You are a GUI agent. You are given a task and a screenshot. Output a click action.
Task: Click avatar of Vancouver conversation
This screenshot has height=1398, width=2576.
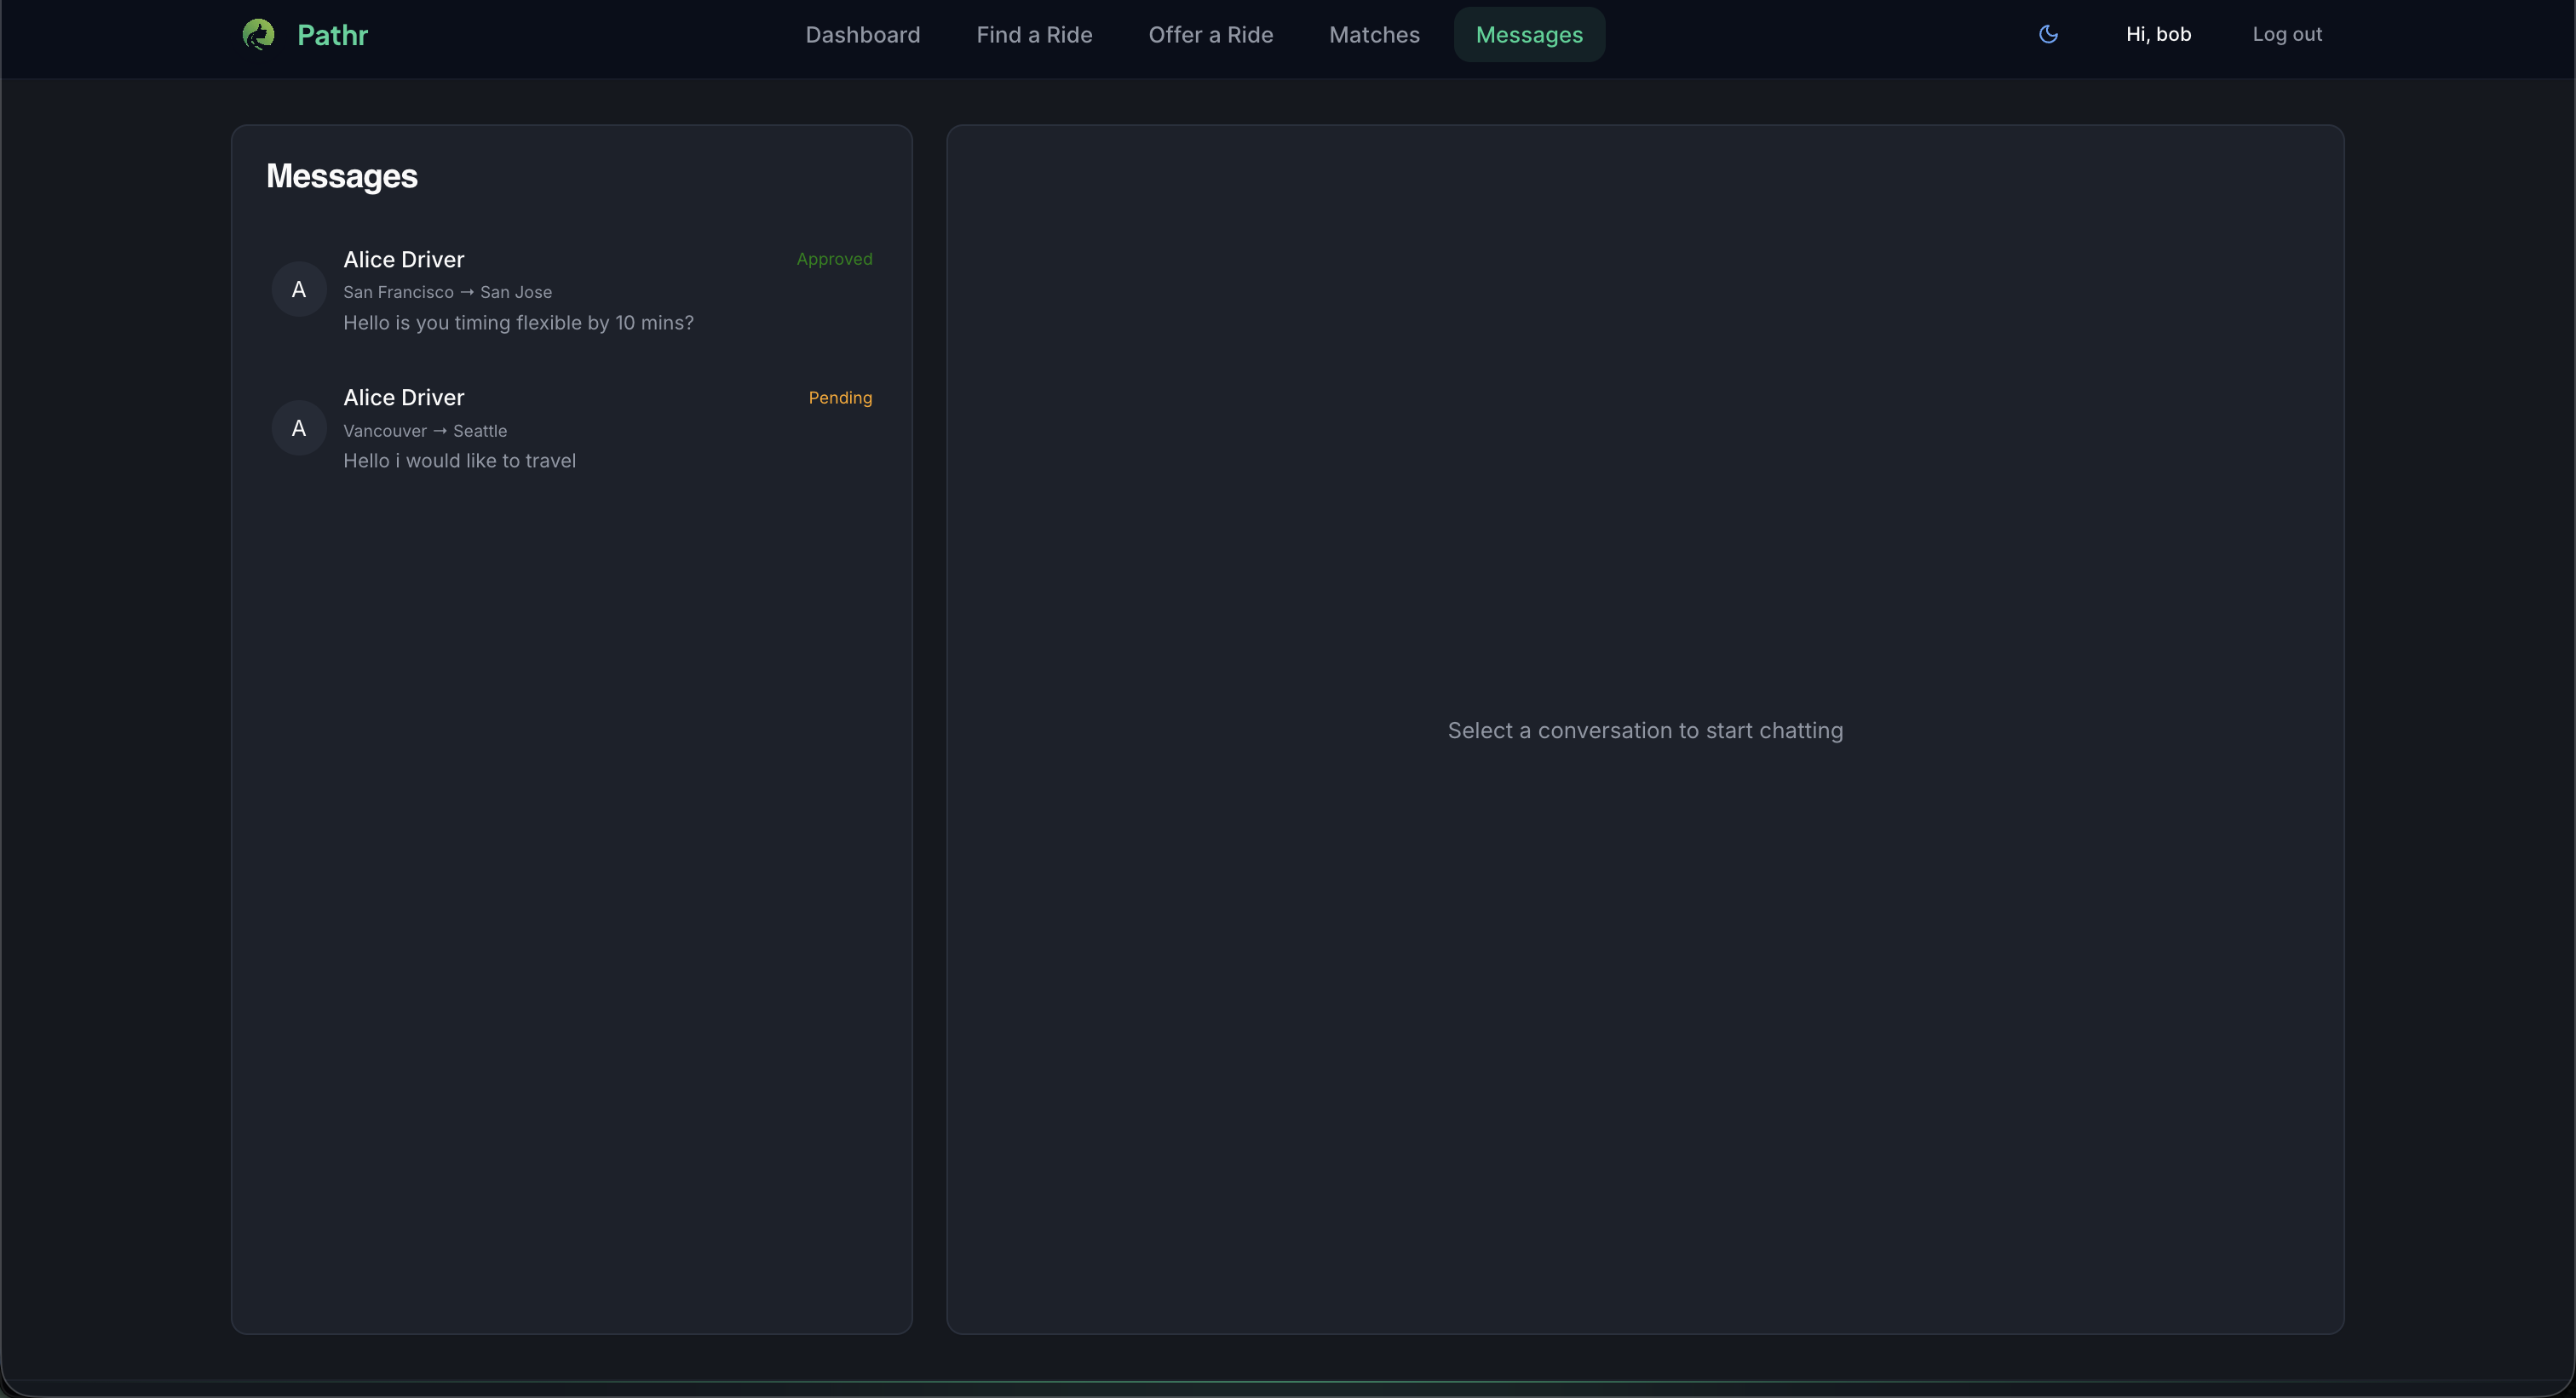298,429
